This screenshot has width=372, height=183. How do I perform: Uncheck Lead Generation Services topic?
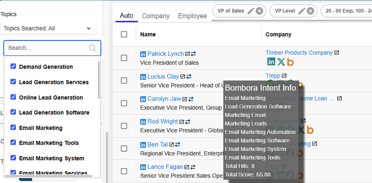(13, 82)
